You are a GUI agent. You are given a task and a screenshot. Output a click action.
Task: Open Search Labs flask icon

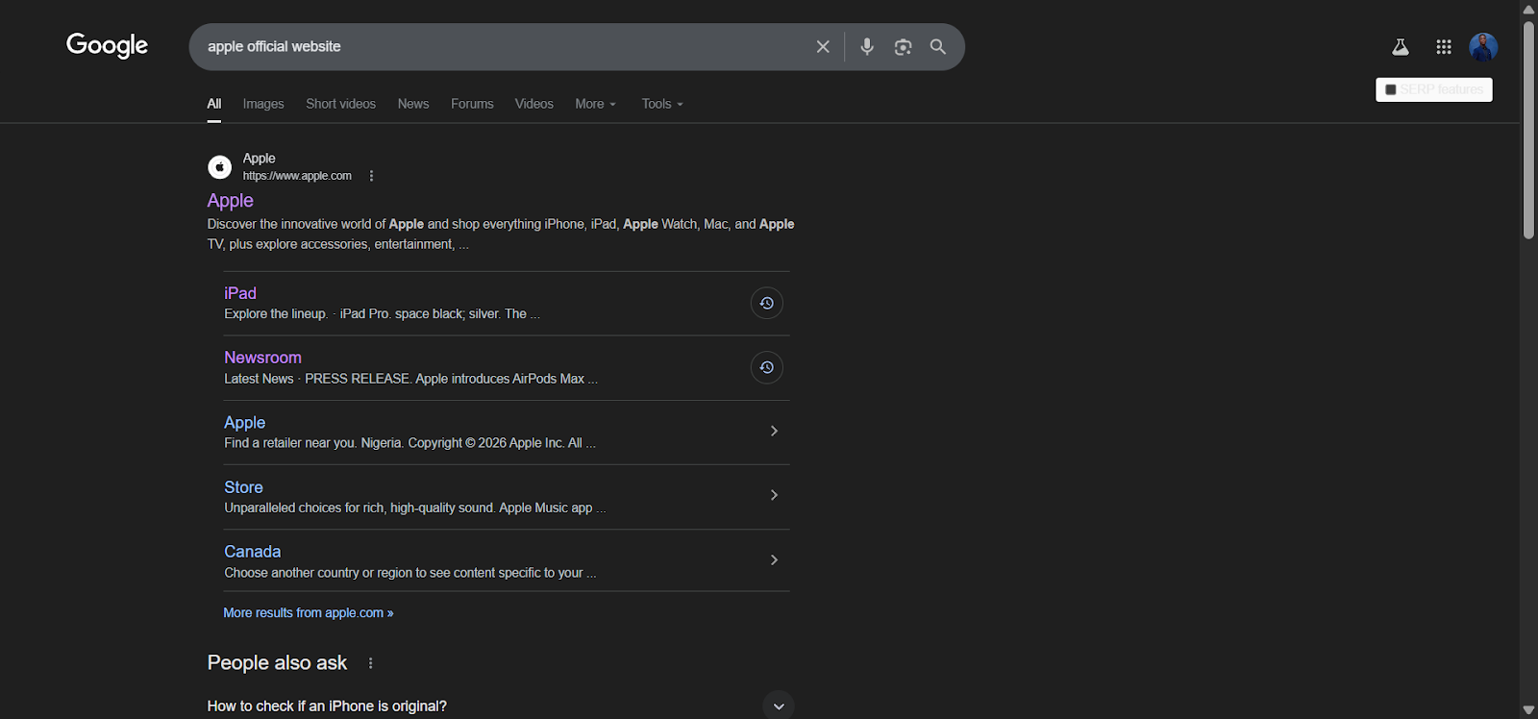[1401, 47]
